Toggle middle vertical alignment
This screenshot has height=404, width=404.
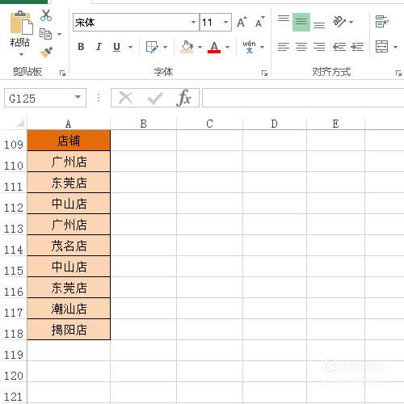click(301, 22)
